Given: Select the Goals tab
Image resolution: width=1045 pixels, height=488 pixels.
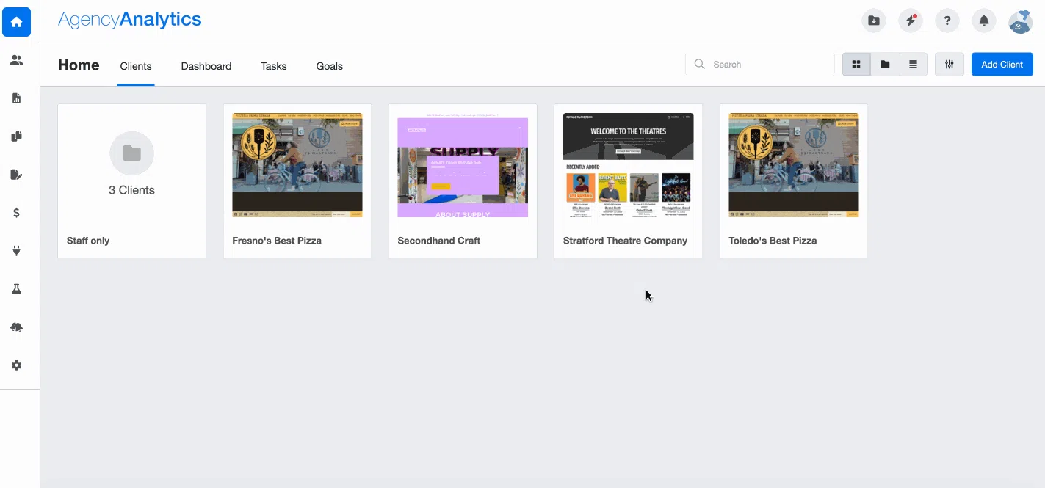Looking at the screenshot, I should tap(329, 66).
